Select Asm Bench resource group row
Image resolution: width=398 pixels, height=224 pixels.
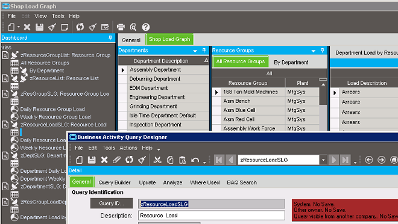(x=265, y=101)
